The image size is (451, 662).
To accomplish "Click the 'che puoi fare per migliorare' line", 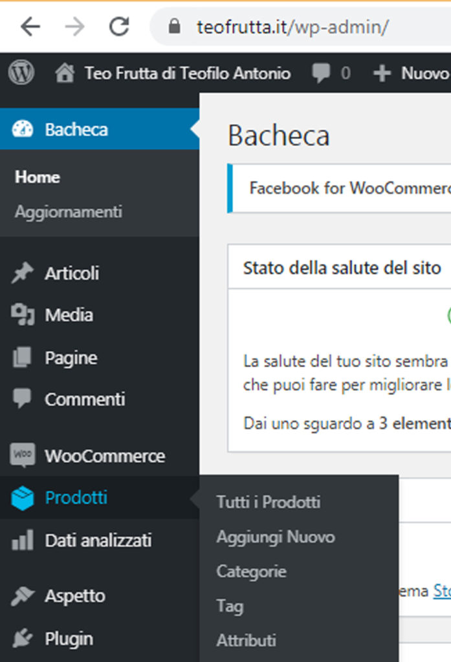I will tap(342, 385).
